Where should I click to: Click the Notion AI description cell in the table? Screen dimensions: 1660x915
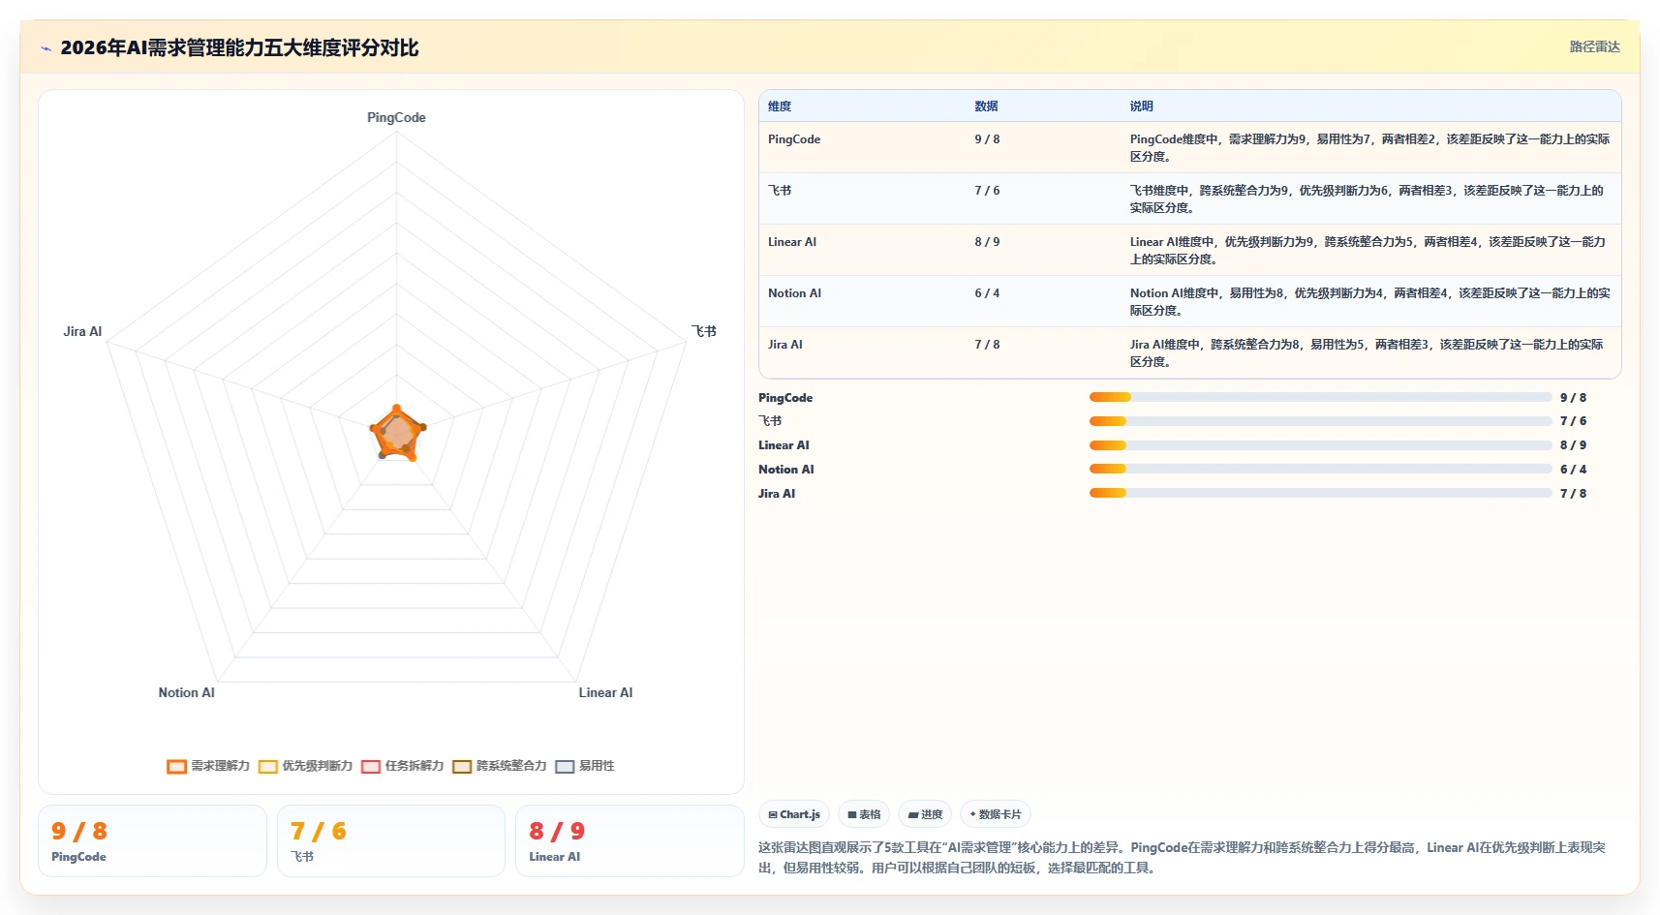(1369, 302)
